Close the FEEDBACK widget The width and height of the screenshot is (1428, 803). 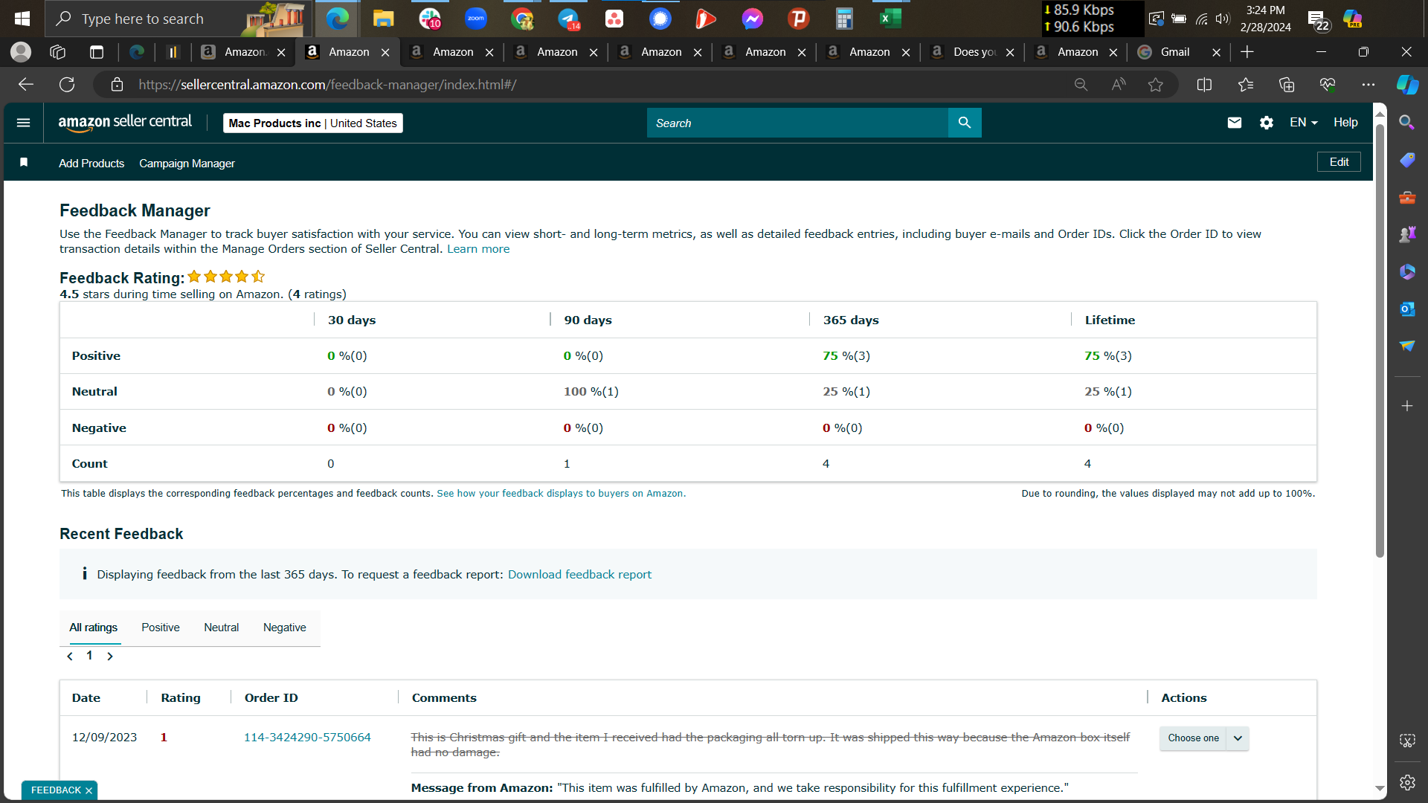coord(89,790)
